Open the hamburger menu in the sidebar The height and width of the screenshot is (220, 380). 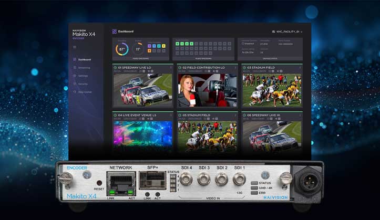pyautogui.click(x=74, y=47)
